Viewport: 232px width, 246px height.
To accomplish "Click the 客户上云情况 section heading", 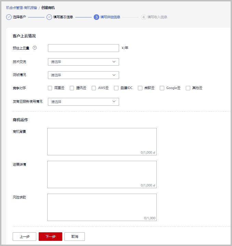I will [24, 36].
